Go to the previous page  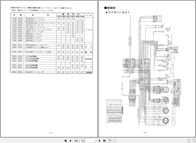(70, 141)
